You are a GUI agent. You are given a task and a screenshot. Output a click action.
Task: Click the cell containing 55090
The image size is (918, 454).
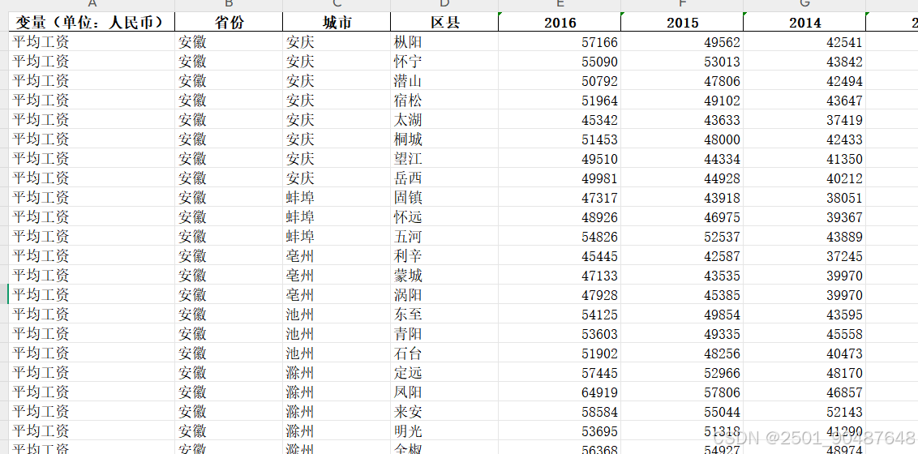(560, 61)
